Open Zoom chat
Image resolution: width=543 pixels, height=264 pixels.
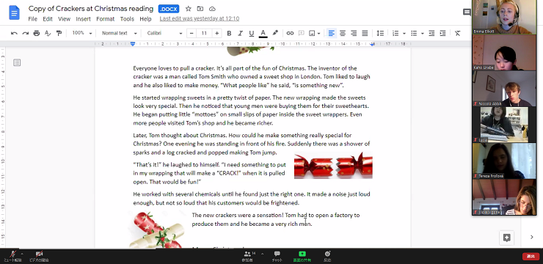click(277, 257)
